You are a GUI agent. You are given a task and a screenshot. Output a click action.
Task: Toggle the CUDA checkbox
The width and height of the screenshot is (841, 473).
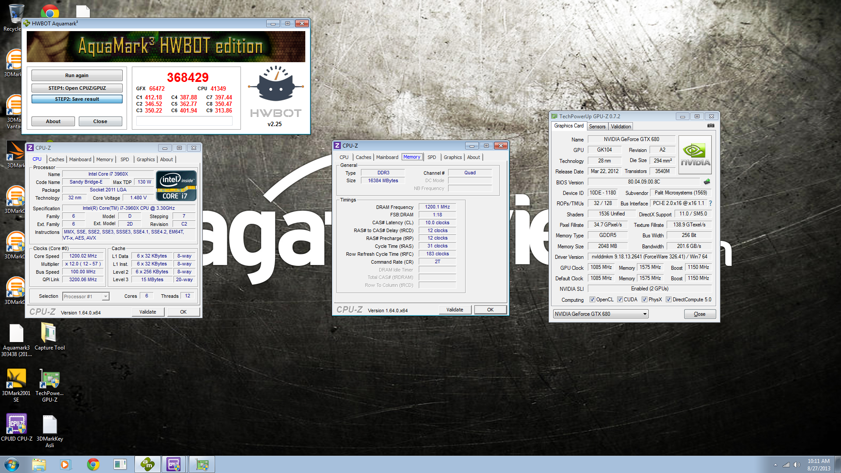pyautogui.click(x=620, y=300)
